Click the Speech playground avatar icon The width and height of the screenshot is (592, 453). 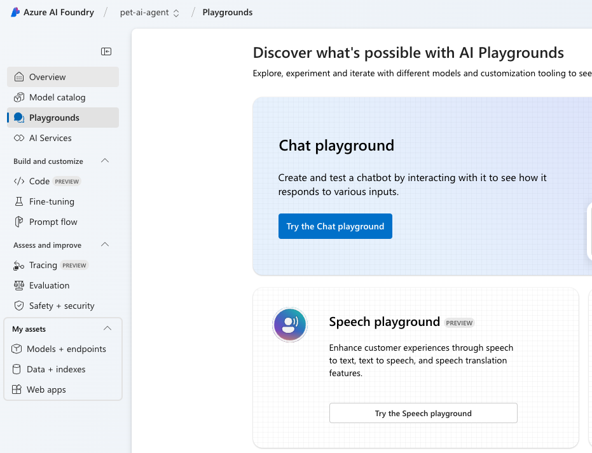point(290,325)
